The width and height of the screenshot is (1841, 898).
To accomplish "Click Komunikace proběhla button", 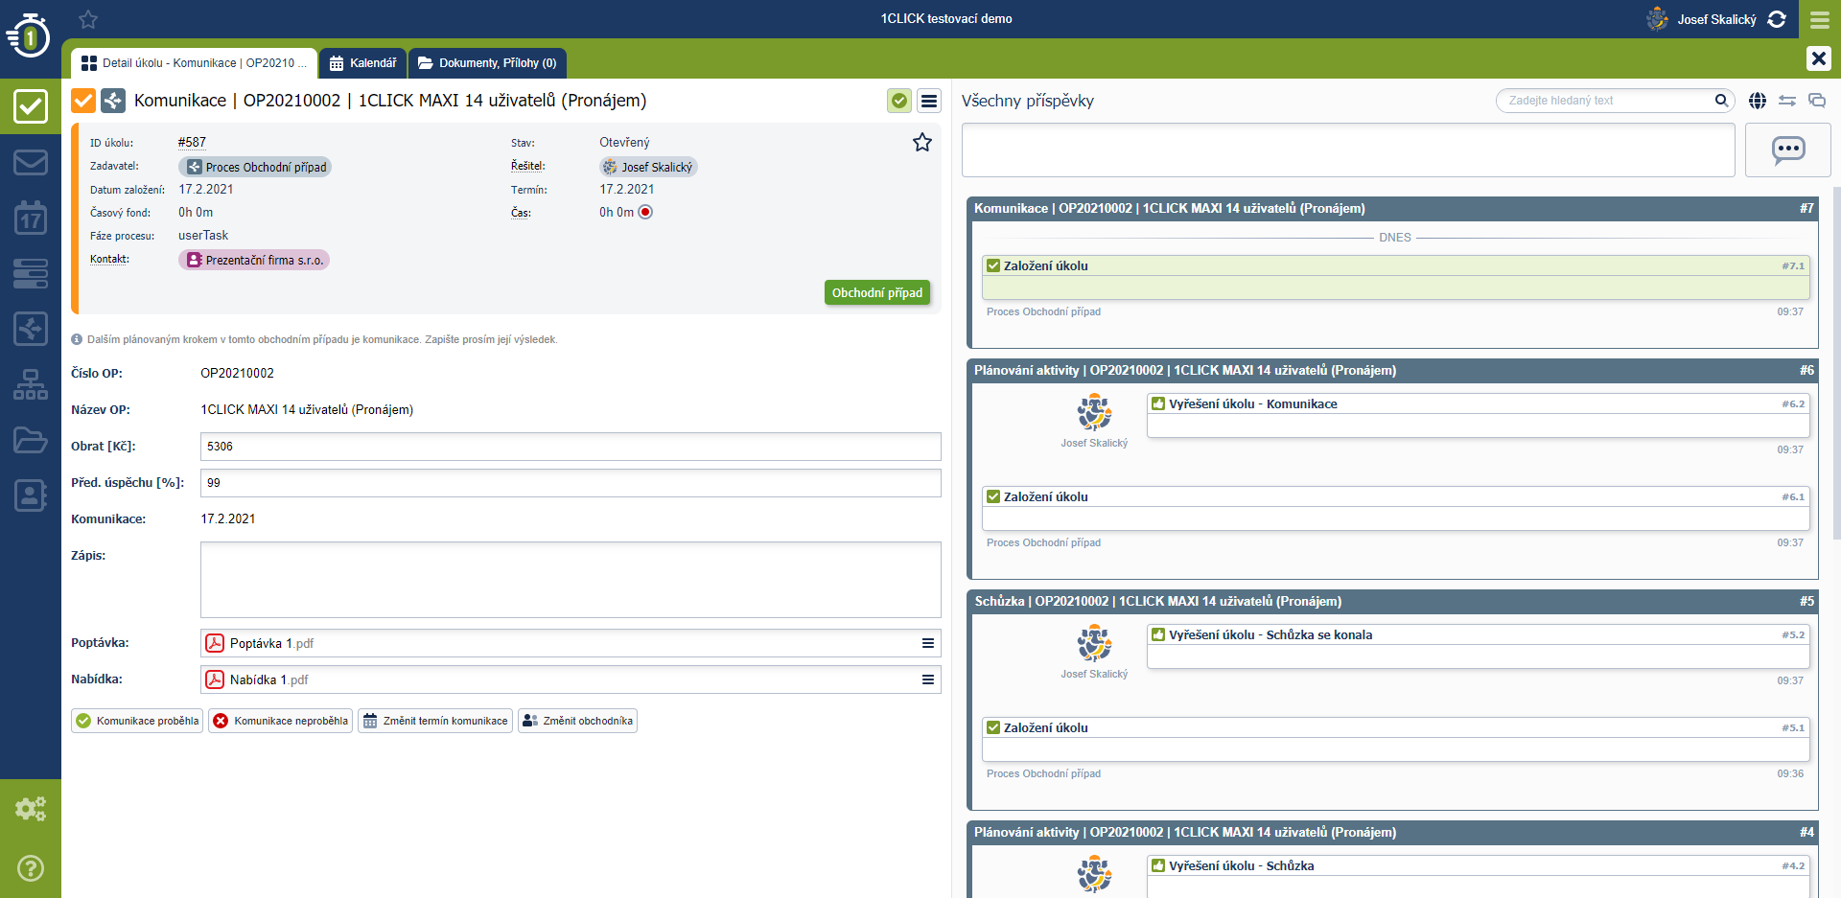I will pyautogui.click(x=137, y=721).
